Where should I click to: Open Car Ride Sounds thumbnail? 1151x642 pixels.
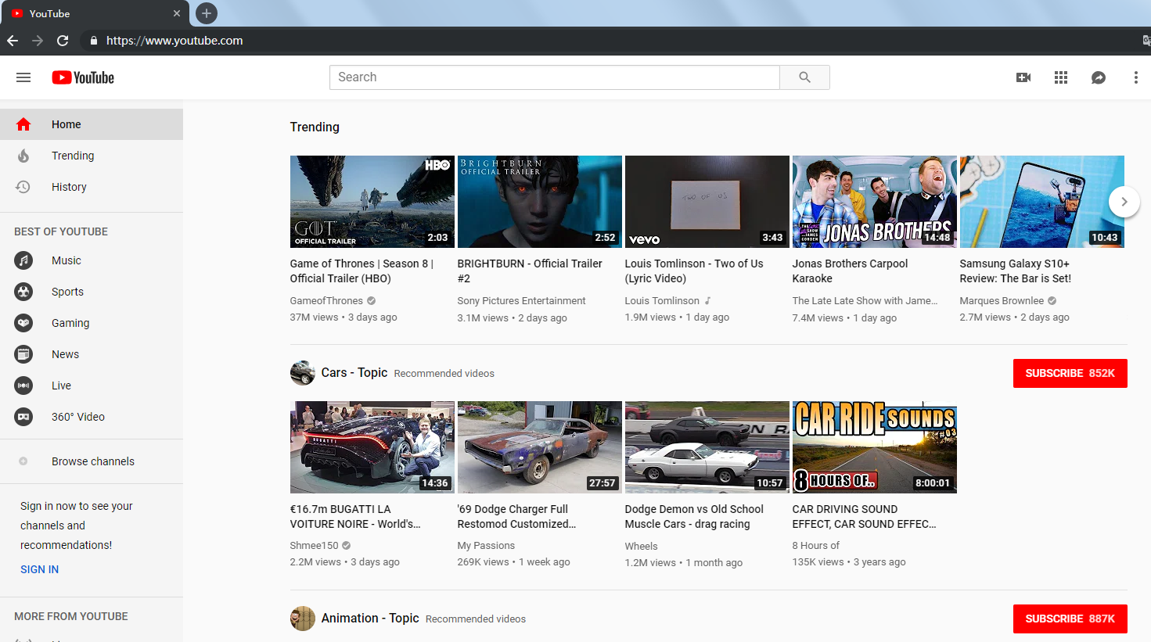tap(875, 447)
